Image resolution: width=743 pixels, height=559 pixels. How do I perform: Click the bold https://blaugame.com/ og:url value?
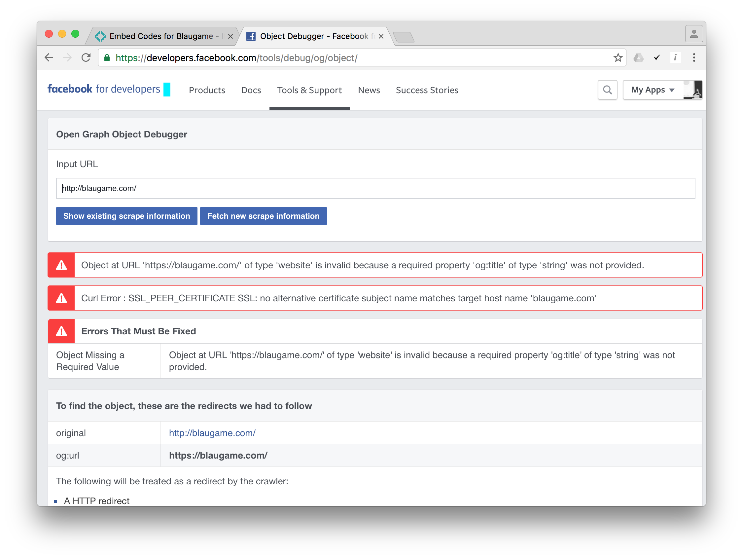[x=218, y=455]
